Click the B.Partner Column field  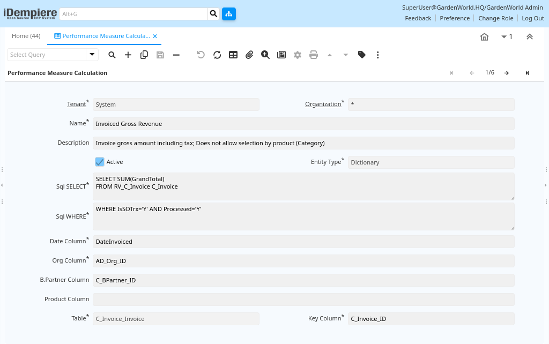303,280
